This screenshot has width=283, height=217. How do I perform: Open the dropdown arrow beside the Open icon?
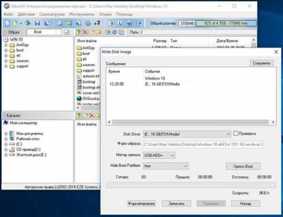21,23
